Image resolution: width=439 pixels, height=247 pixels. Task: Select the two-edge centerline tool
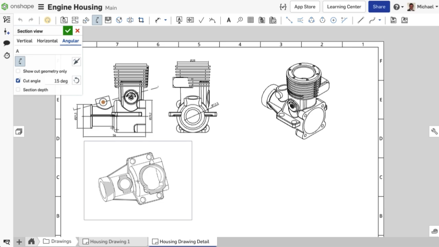click(x=300, y=20)
